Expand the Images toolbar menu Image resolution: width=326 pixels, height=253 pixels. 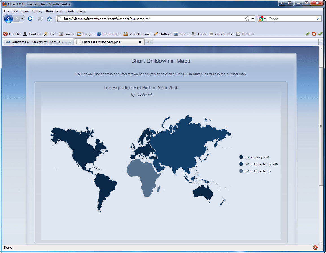coord(86,34)
